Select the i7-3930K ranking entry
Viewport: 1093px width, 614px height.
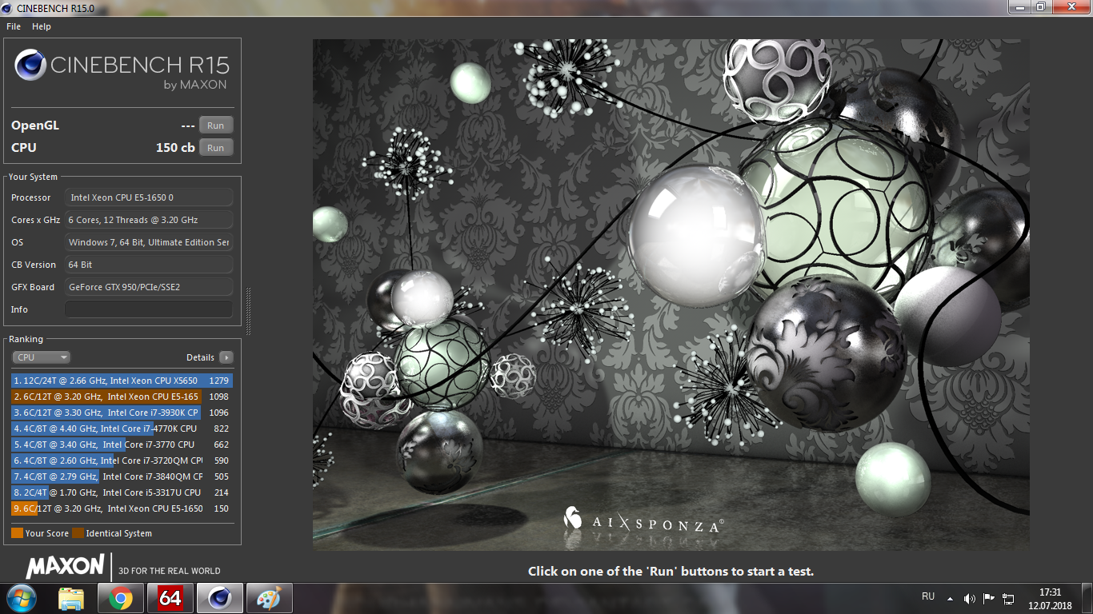(x=122, y=413)
